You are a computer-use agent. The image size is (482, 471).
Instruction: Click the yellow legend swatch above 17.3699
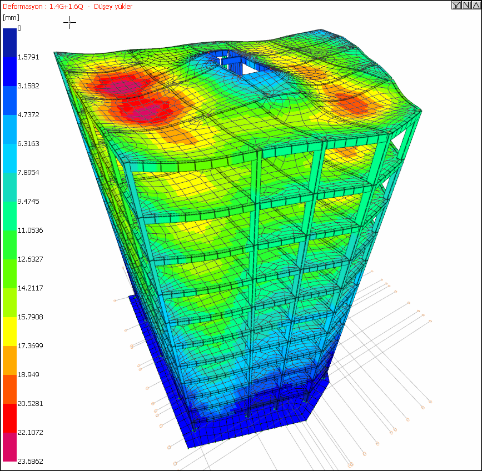(x=9, y=331)
